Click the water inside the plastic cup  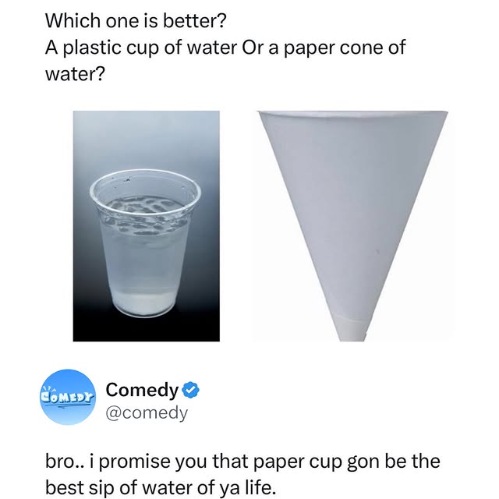tap(145, 249)
